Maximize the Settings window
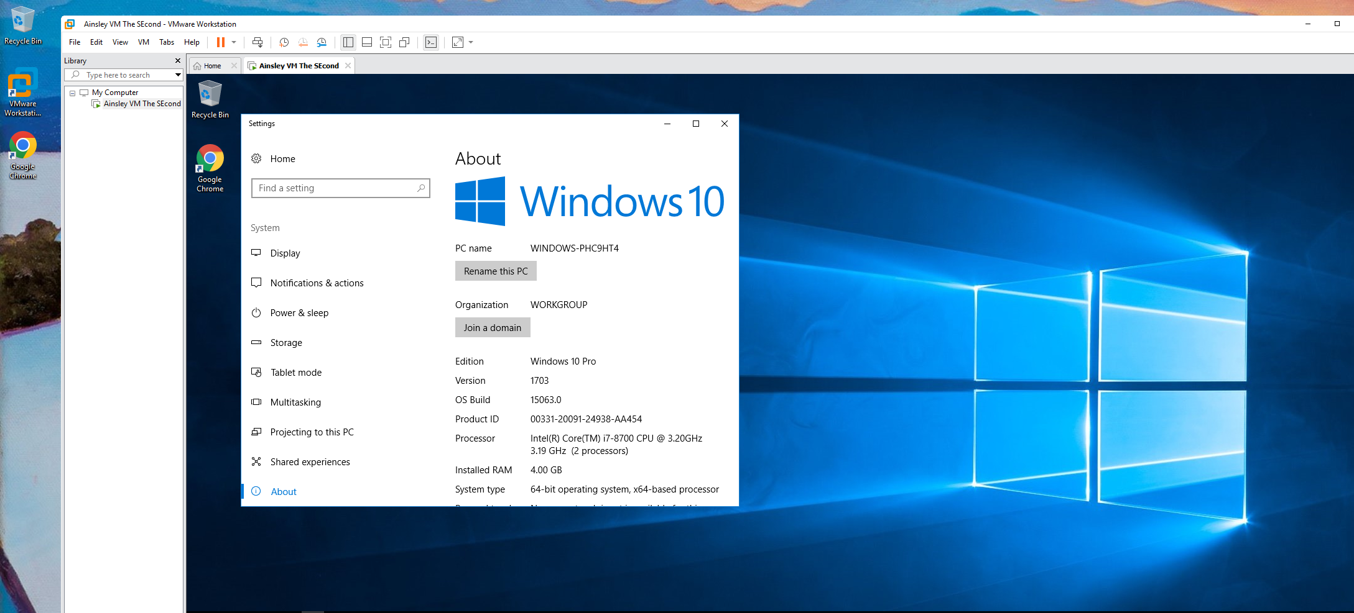Image resolution: width=1354 pixels, height=613 pixels. [696, 124]
